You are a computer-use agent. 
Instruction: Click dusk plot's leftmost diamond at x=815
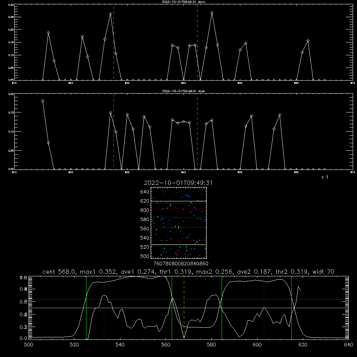42,101
